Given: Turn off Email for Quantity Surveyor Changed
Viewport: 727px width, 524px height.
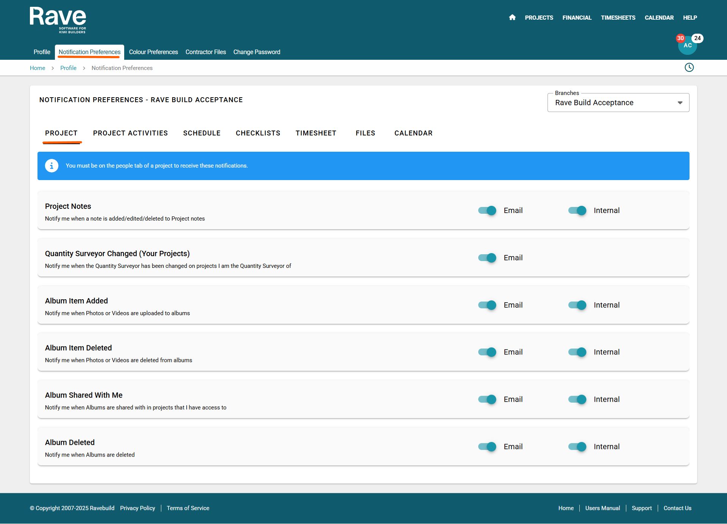Looking at the screenshot, I should tap(487, 258).
